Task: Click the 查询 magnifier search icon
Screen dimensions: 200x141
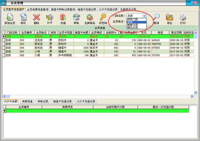Action: click(156, 17)
